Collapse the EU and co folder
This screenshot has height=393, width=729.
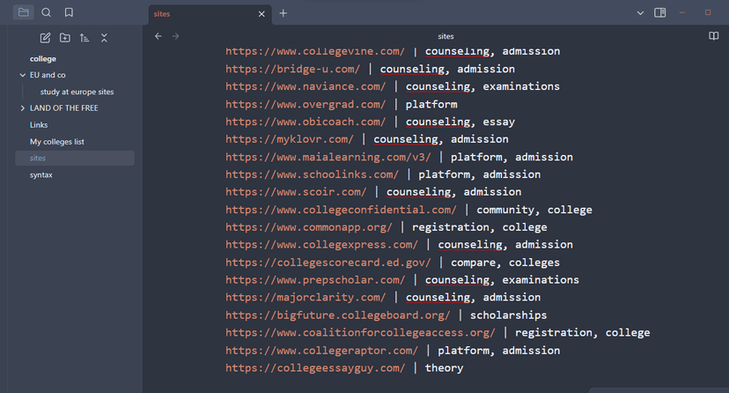pos(23,75)
